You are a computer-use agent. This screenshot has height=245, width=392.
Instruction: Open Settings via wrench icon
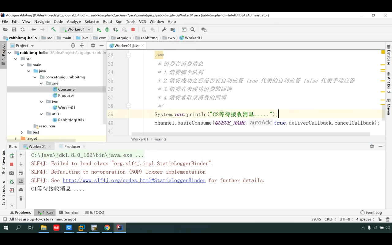click(x=164, y=30)
